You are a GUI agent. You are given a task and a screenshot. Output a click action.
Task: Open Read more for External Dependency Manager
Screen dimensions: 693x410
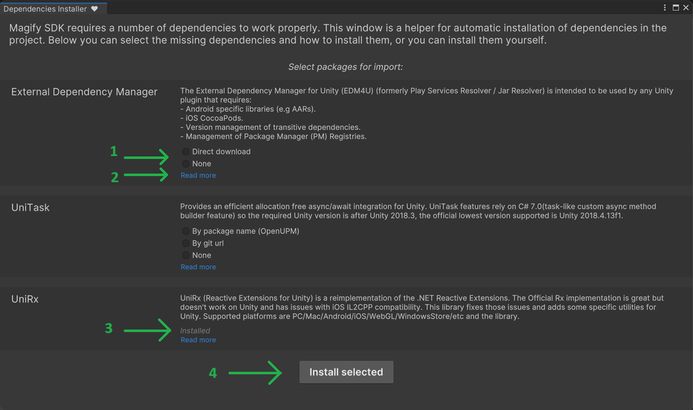coord(198,175)
